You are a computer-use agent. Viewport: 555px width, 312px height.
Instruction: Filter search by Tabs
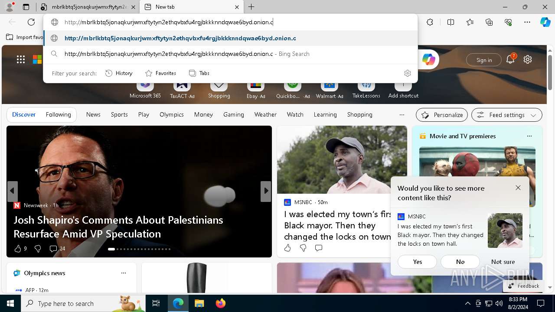(x=199, y=73)
